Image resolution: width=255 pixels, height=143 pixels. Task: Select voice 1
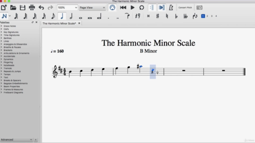pos(203,16)
